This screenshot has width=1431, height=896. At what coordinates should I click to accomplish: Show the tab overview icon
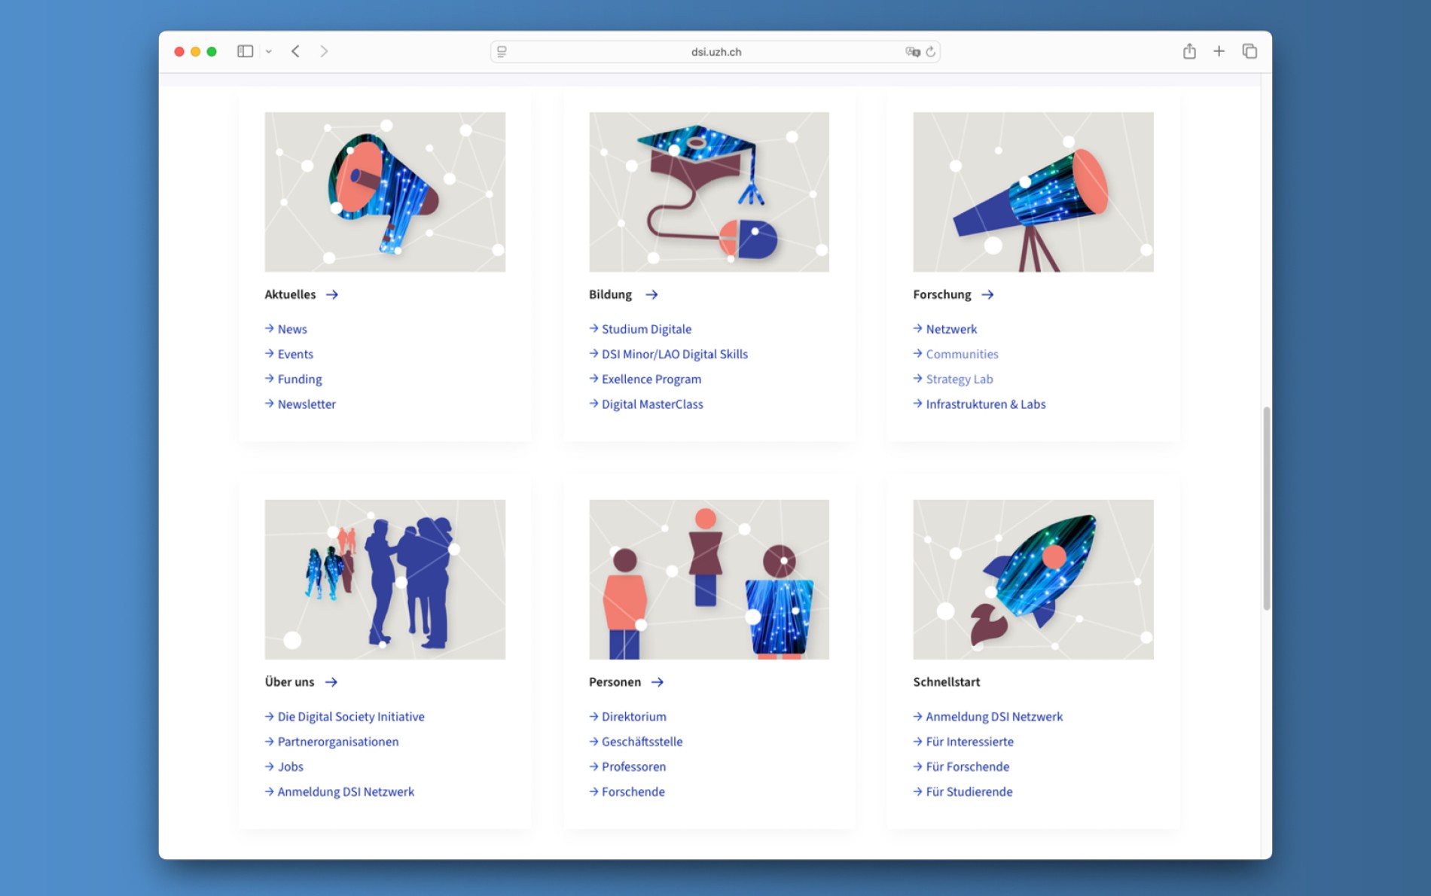(x=1249, y=51)
